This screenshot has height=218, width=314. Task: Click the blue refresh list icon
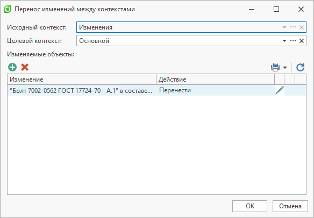[x=301, y=67]
